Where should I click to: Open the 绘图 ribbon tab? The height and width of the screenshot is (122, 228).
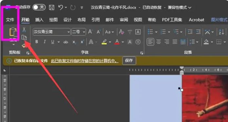[53, 20]
